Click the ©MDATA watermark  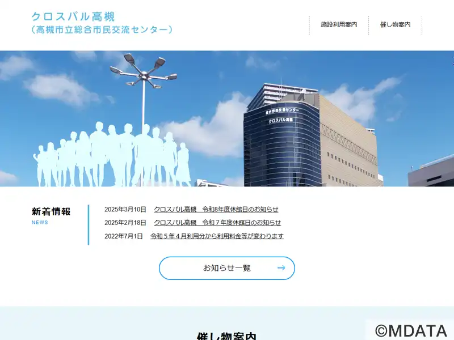[x=411, y=330]
